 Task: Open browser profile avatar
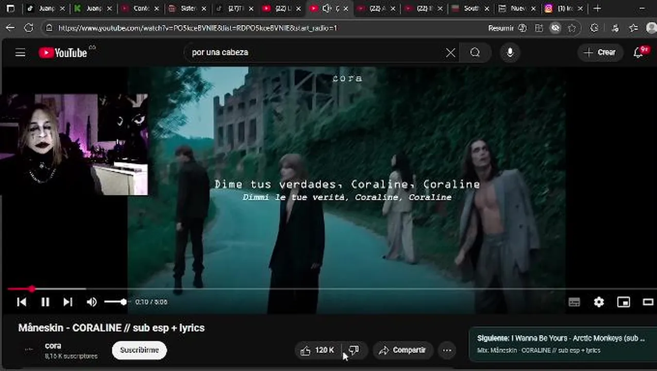pyautogui.click(x=651, y=28)
